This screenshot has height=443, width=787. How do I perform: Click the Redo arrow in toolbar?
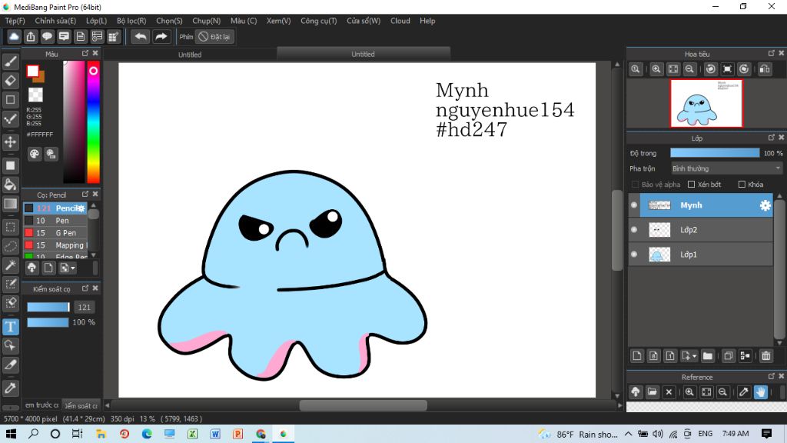click(x=161, y=37)
